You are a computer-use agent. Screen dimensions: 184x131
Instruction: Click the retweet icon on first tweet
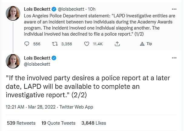(x=55, y=44)
